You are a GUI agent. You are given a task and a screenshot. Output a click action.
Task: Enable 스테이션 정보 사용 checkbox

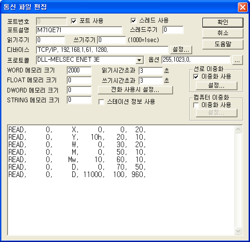click(101, 102)
